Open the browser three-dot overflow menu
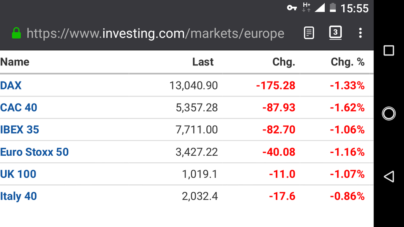This screenshot has width=404, height=227. tap(360, 33)
